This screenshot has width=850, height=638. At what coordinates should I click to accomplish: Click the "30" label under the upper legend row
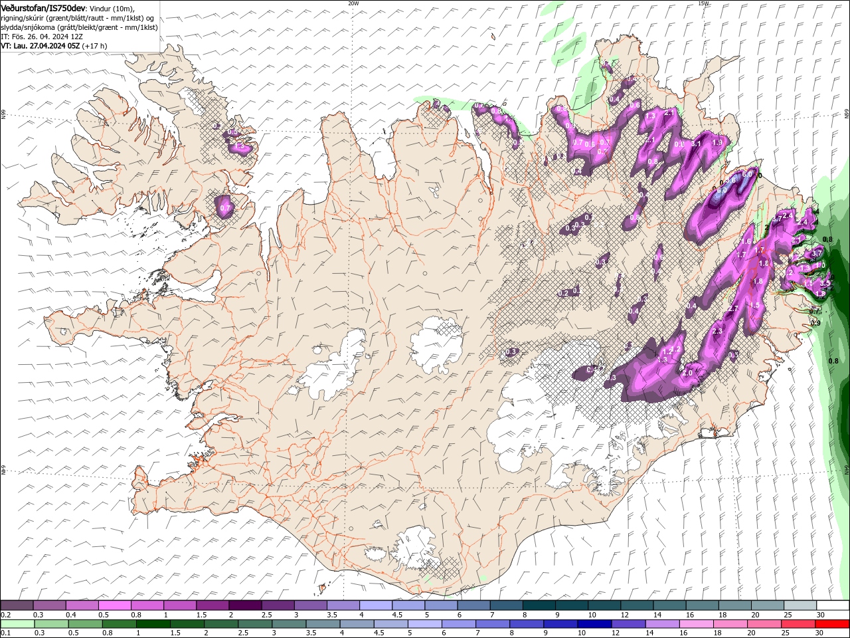[821, 615]
